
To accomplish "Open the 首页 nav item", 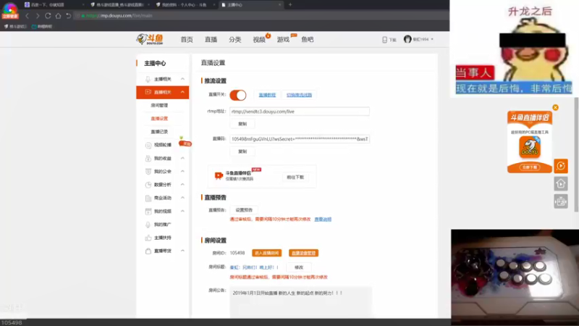I will [187, 40].
